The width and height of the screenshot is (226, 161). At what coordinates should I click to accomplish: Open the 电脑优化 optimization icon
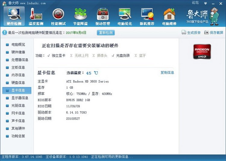coord(125,16)
